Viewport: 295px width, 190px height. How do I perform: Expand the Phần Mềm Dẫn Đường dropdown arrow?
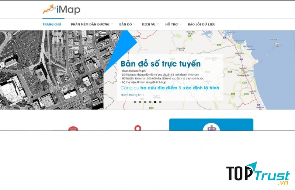(x=112, y=24)
